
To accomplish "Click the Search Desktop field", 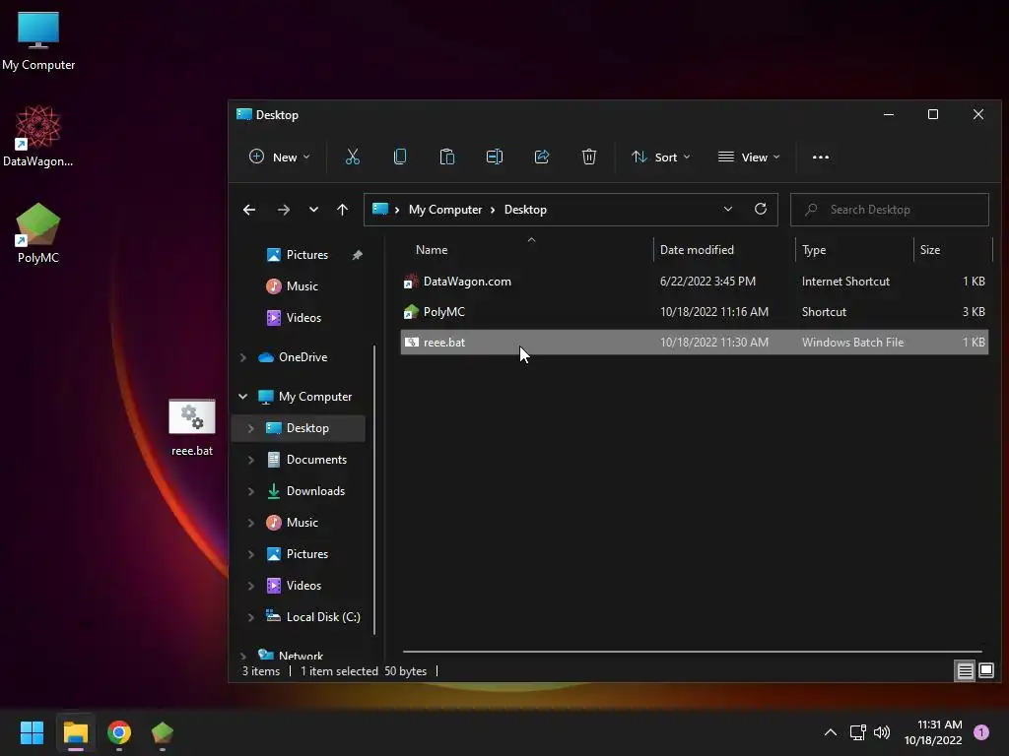I will 890,210.
